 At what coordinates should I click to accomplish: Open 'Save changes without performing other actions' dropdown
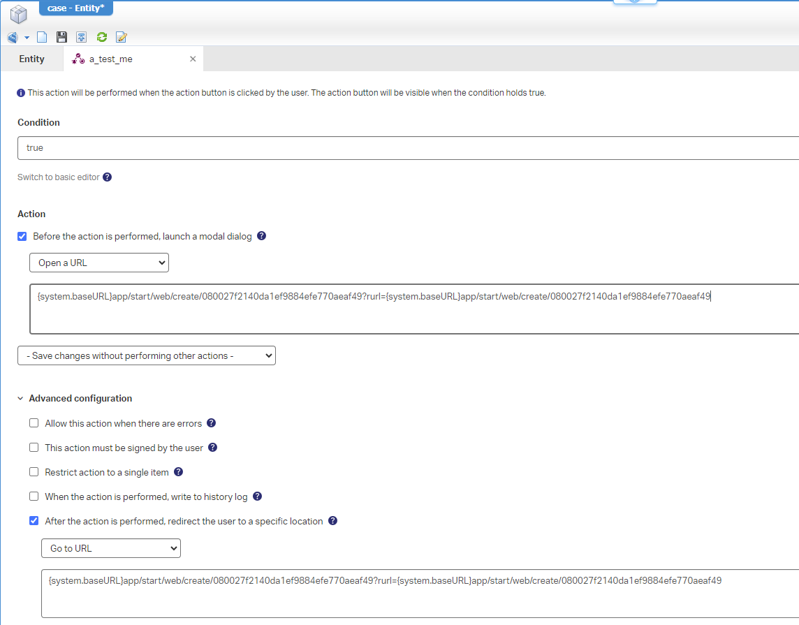point(147,356)
